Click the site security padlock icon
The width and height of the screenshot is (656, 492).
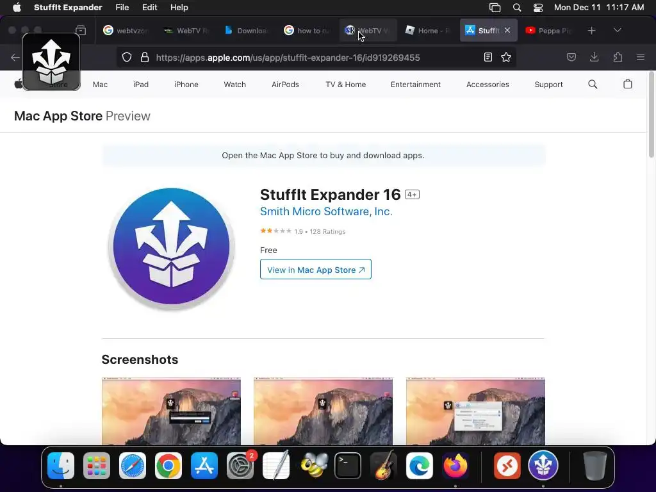[x=145, y=57]
